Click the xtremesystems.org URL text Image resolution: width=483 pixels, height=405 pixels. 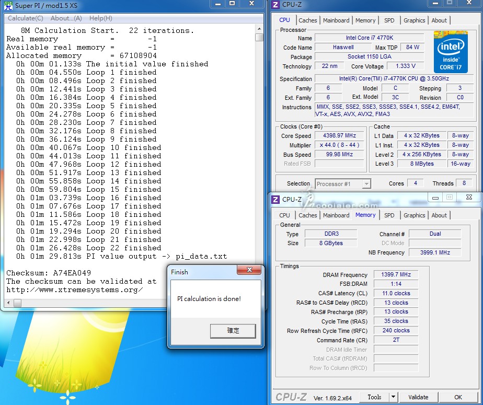click(x=75, y=290)
